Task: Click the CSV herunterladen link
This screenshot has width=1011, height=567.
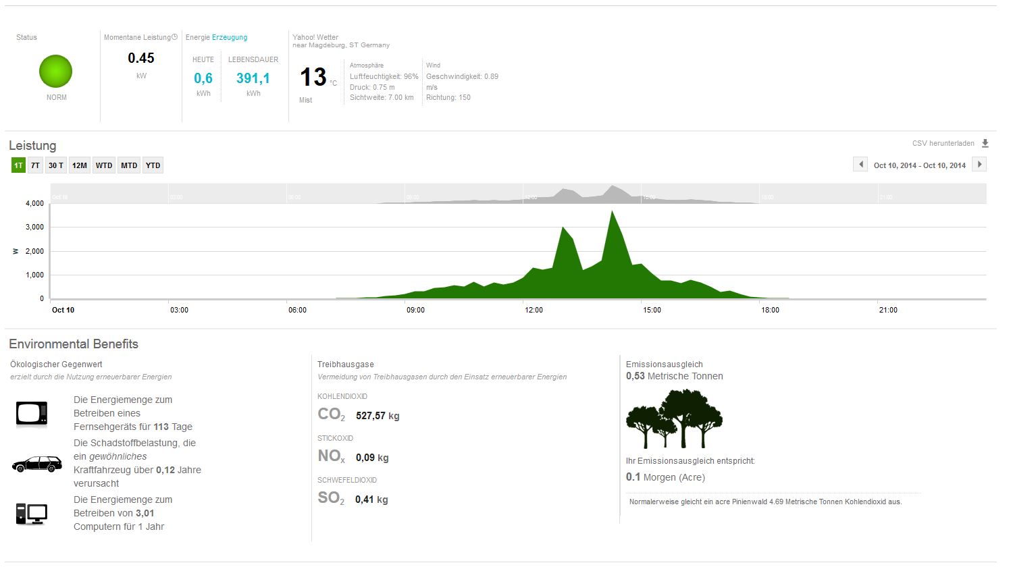Action: (943, 143)
